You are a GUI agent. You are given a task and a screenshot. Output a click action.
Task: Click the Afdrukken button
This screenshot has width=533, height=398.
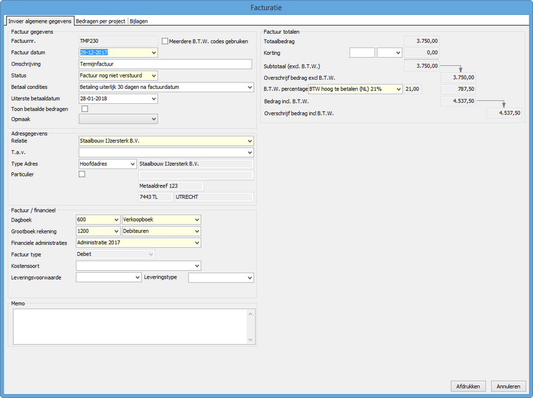[x=468, y=386]
